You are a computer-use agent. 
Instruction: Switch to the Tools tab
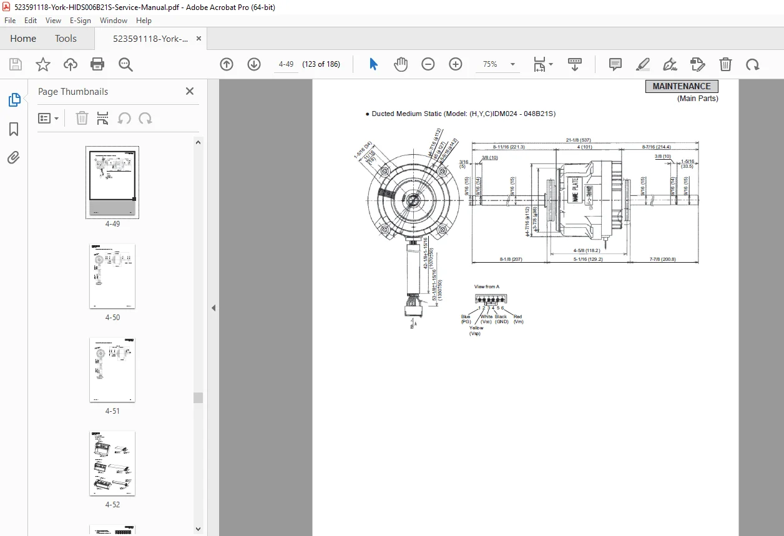[66, 38]
